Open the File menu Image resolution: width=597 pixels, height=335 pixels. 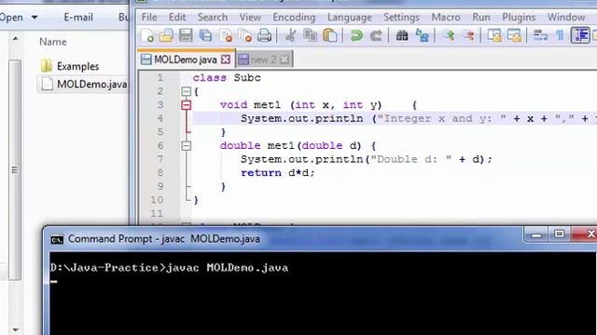(x=149, y=17)
